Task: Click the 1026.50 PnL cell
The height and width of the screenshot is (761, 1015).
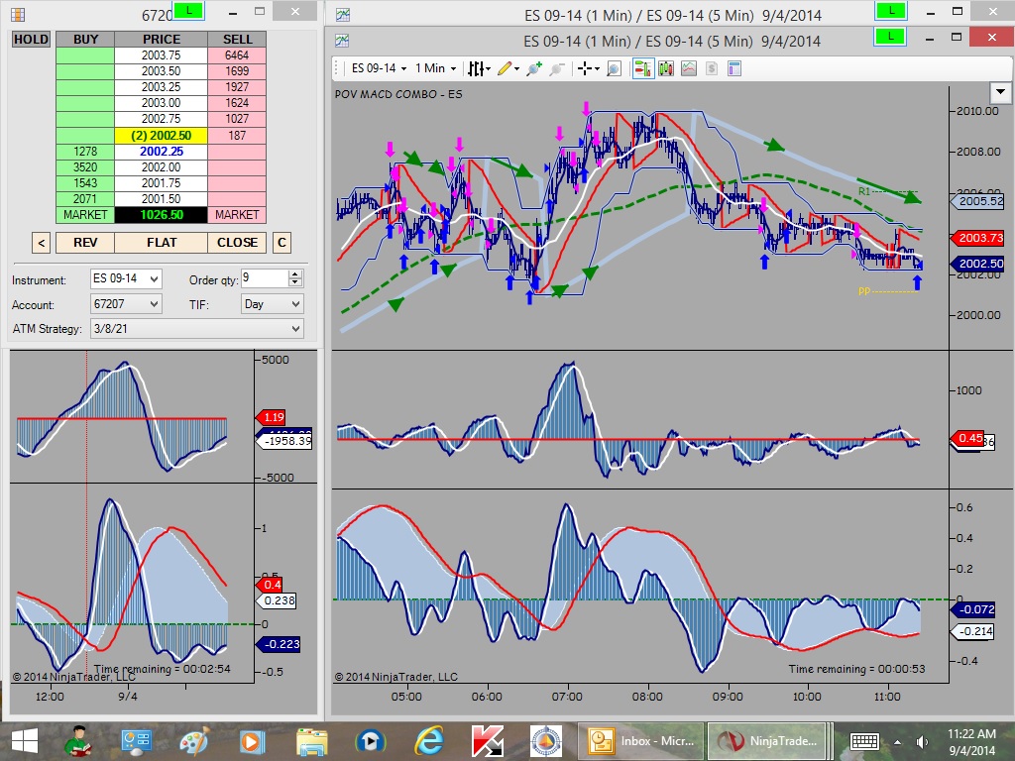Action: (162, 215)
